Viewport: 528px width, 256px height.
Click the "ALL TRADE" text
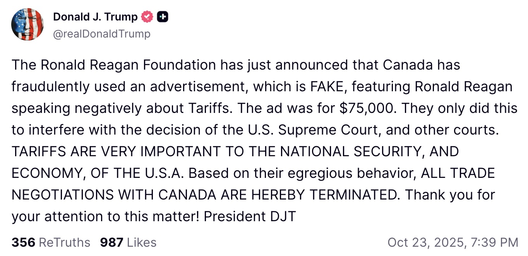pyautogui.click(x=458, y=173)
